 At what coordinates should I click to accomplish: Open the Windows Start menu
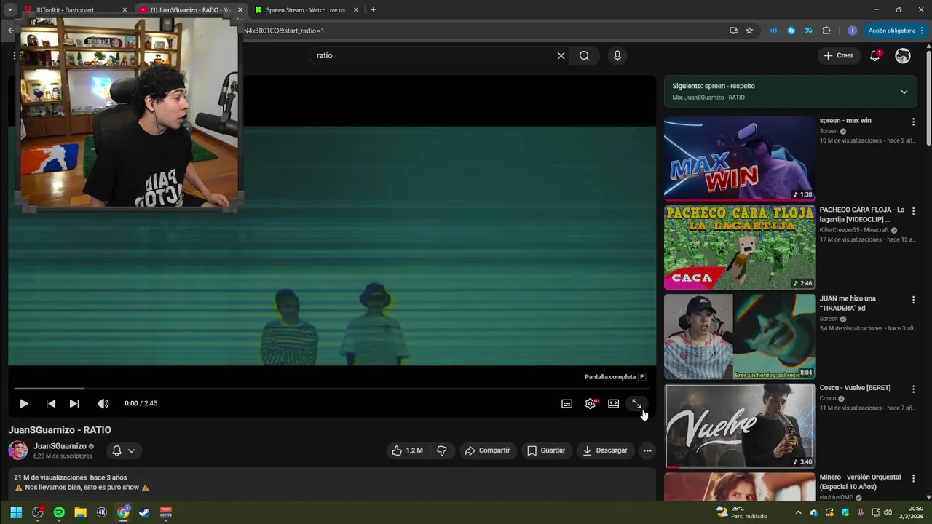click(16, 512)
